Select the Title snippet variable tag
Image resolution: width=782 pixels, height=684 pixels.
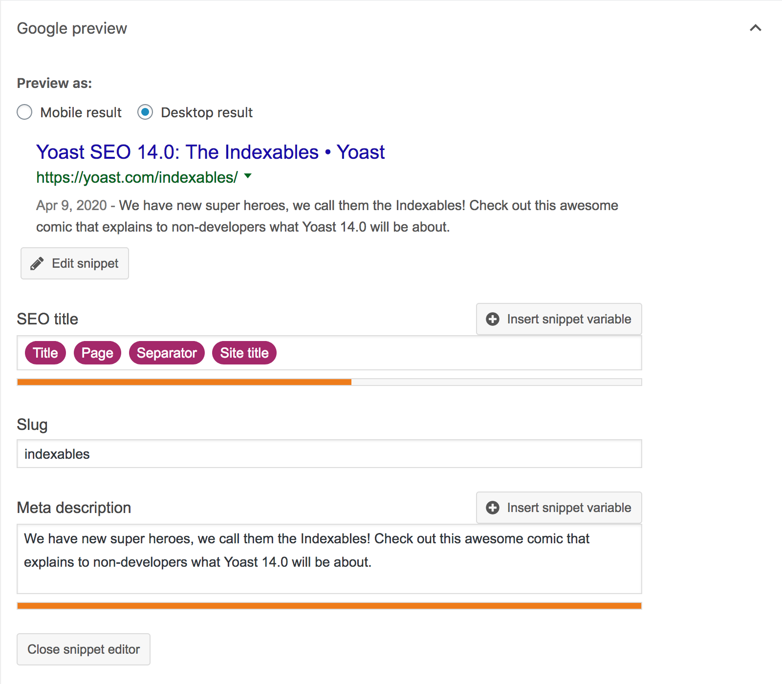45,353
